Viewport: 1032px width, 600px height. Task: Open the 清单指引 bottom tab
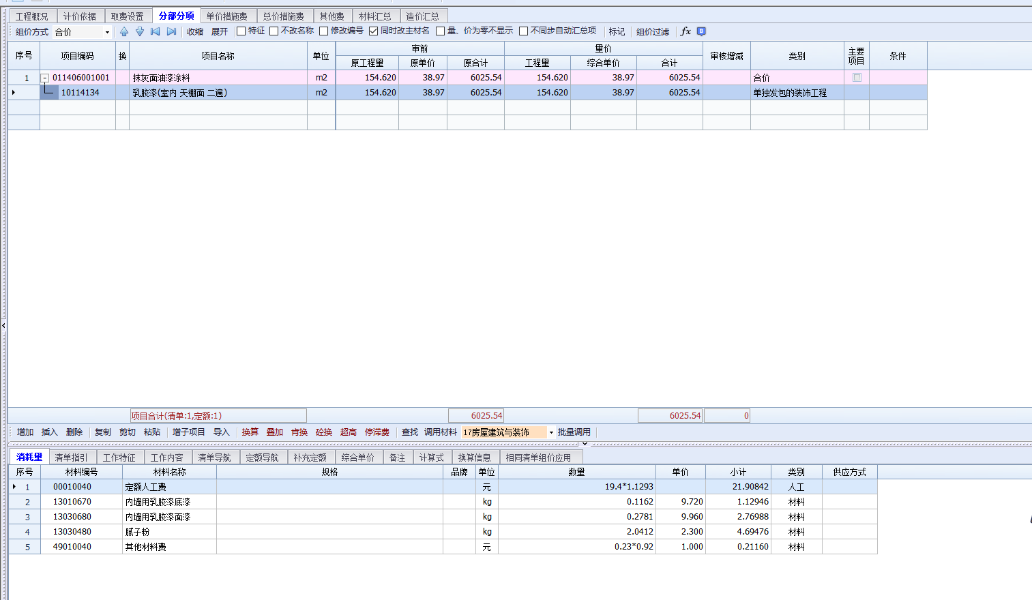coord(72,457)
